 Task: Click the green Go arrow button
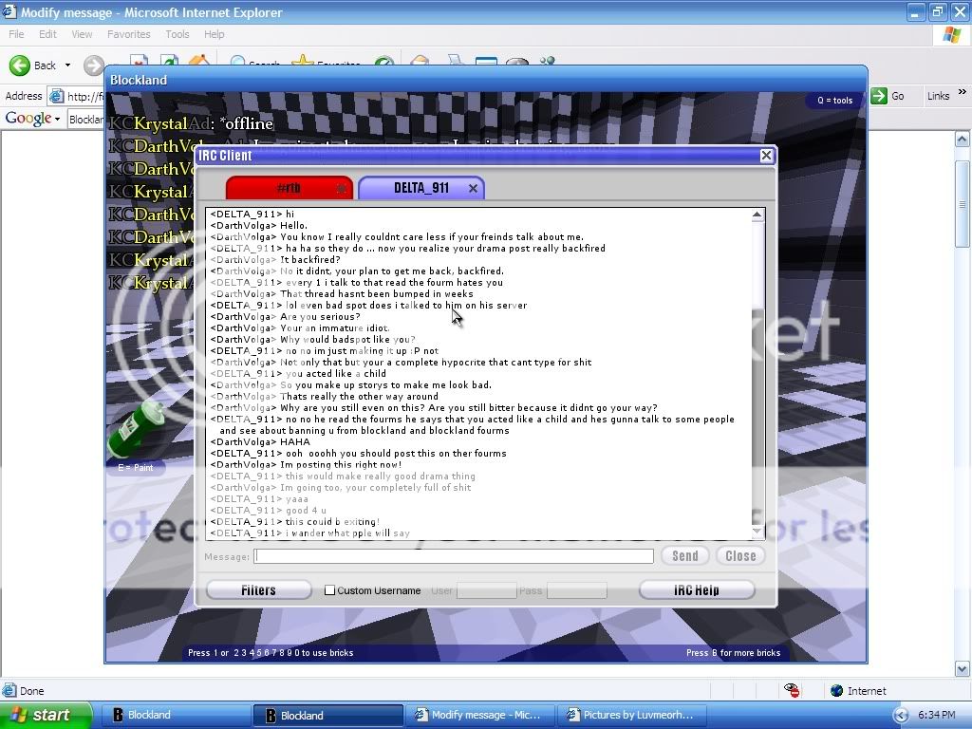coord(879,96)
